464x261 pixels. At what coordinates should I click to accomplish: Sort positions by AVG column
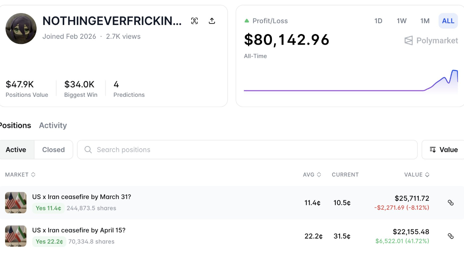coord(312,175)
